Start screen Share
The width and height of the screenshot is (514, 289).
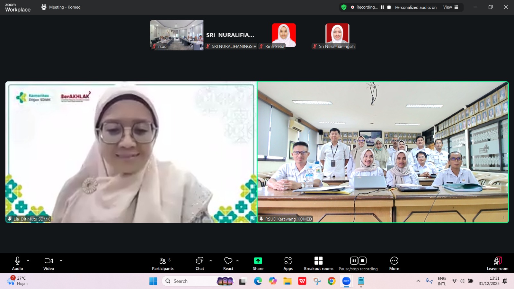coord(258,263)
